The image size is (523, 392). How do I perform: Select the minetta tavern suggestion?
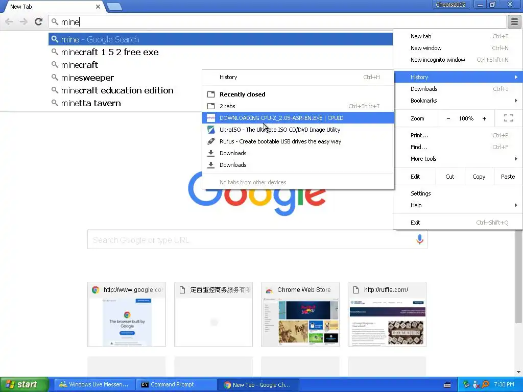point(125,103)
